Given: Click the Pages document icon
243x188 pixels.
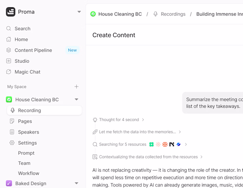Looking at the screenshot, I should pyautogui.click(x=12, y=121).
